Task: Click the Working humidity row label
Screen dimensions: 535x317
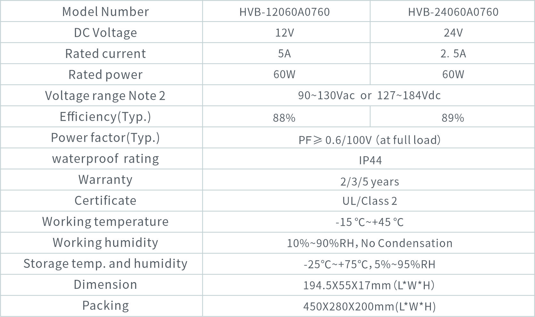Action: point(105,243)
